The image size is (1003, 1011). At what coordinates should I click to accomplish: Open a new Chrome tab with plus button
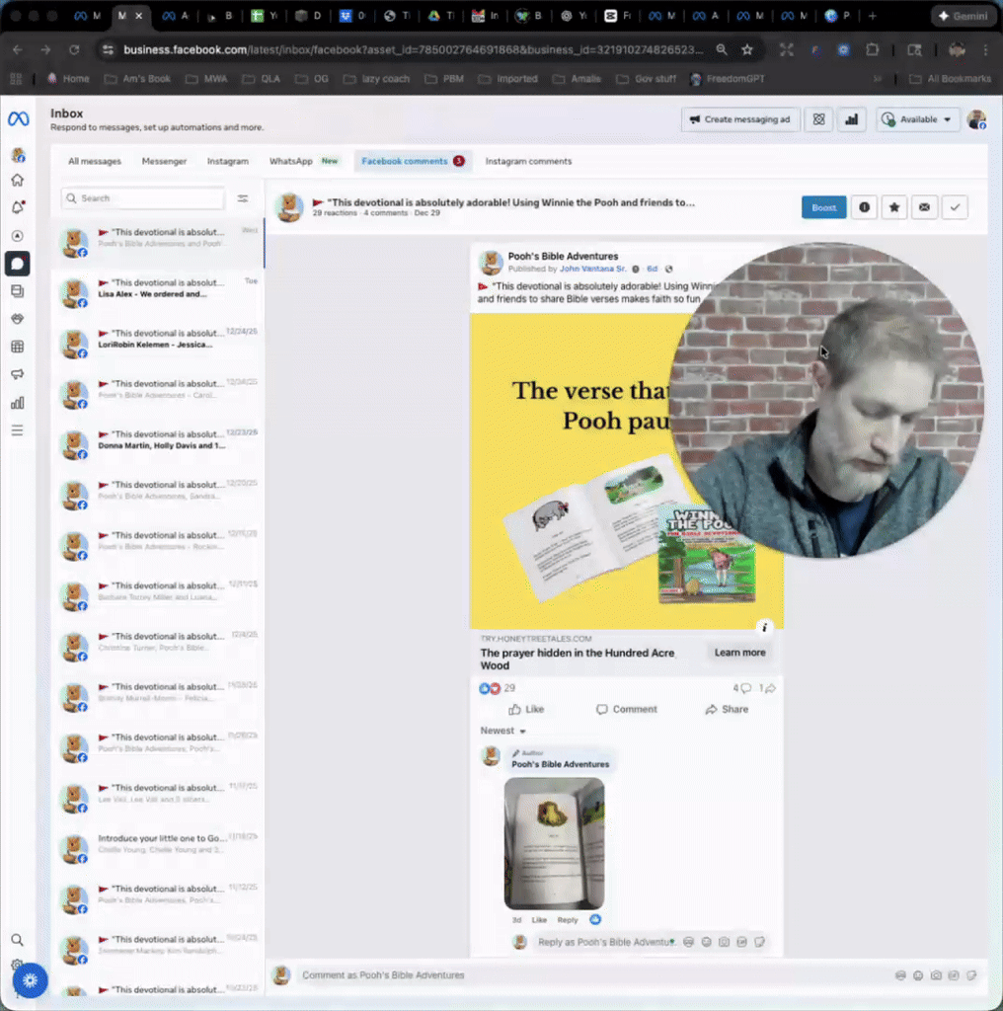coord(872,16)
